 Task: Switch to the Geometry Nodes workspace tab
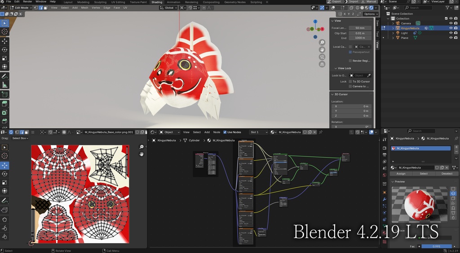coord(234,2)
